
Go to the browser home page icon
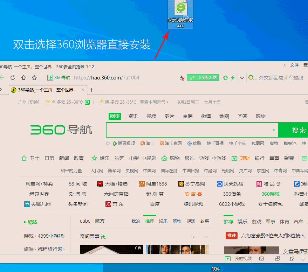coord(23,78)
